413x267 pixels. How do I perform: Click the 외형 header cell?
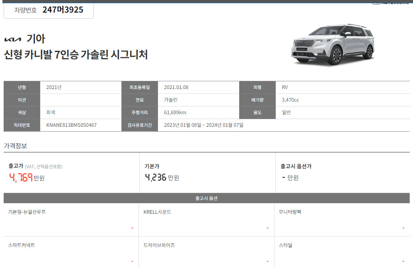coord(257,87)
